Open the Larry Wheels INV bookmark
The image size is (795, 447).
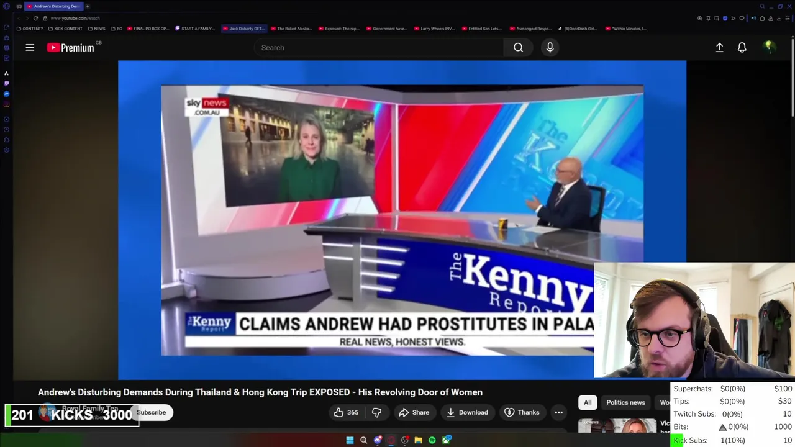(434, 29)
